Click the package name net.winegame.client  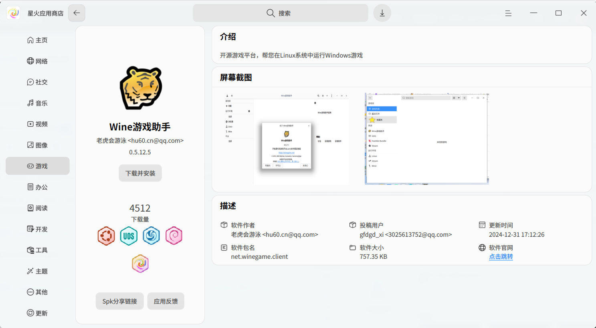(259, 257)
